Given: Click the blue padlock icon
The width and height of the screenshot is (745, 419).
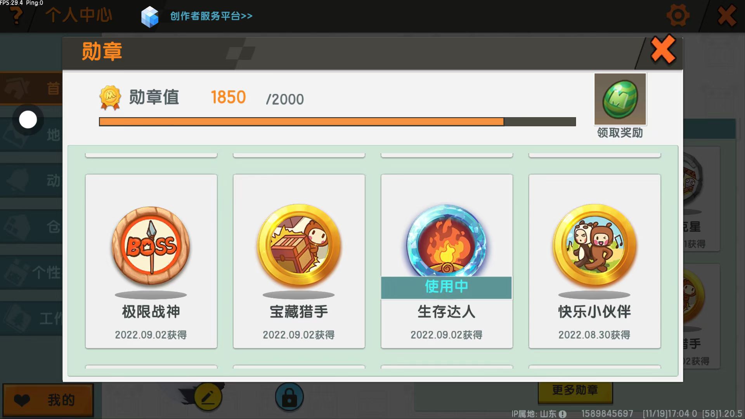Looking at the screenshot, I should [x=289, y=397].
